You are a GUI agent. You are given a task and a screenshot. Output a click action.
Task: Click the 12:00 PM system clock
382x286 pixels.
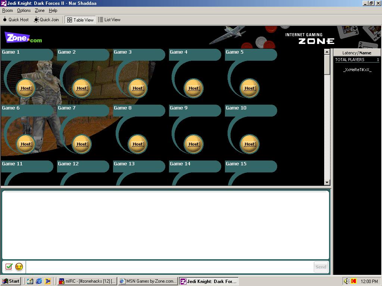click(369, 282)
